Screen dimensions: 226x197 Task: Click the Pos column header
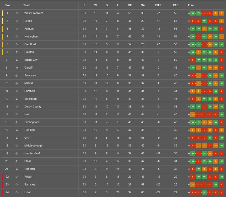pyautogui.click(x=8, y=5)
